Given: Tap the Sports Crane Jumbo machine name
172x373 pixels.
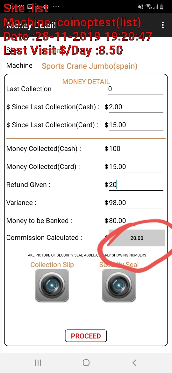Looking at the screenshot, I should [90, 66].
